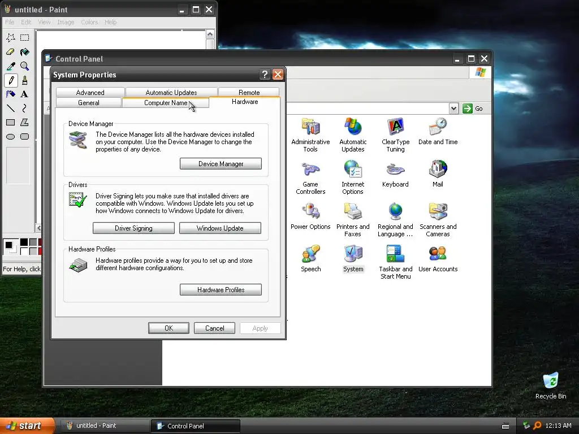Image resolution: width=579 pixels, height=434 pixels.
Task: Click Paint's vertical scrollbar up arrow
Action: click(210, 34)
